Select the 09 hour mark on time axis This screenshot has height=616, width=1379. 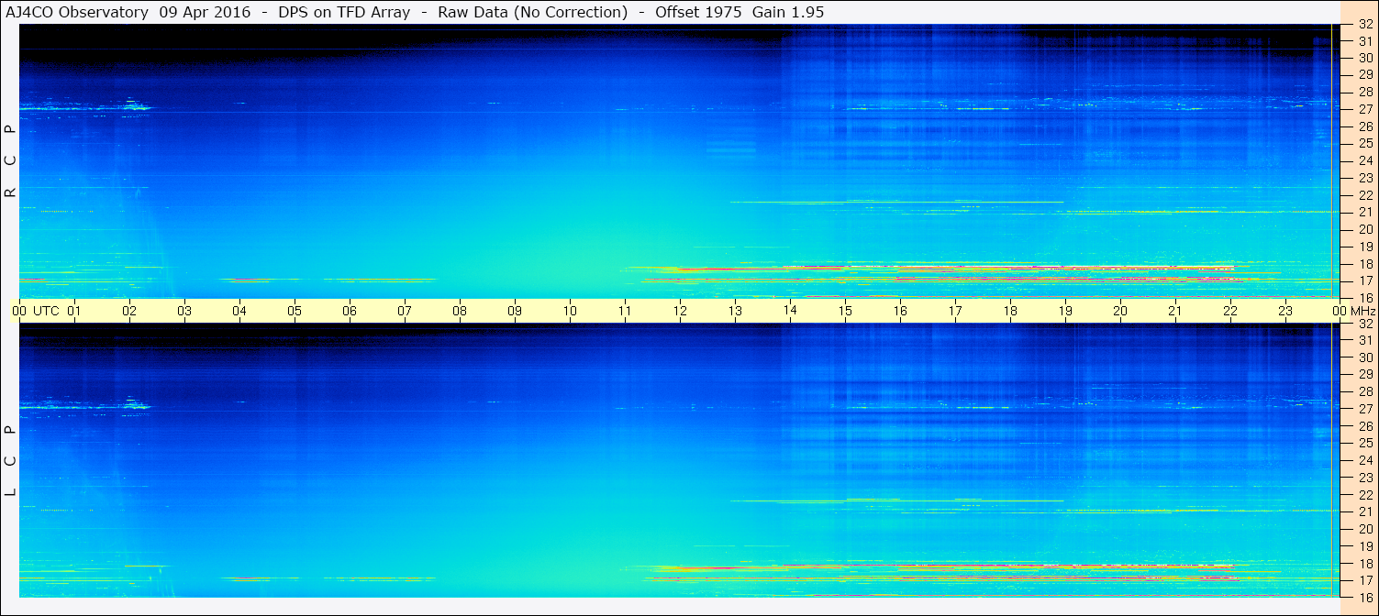pyautogui.click(x=515, y=311)
